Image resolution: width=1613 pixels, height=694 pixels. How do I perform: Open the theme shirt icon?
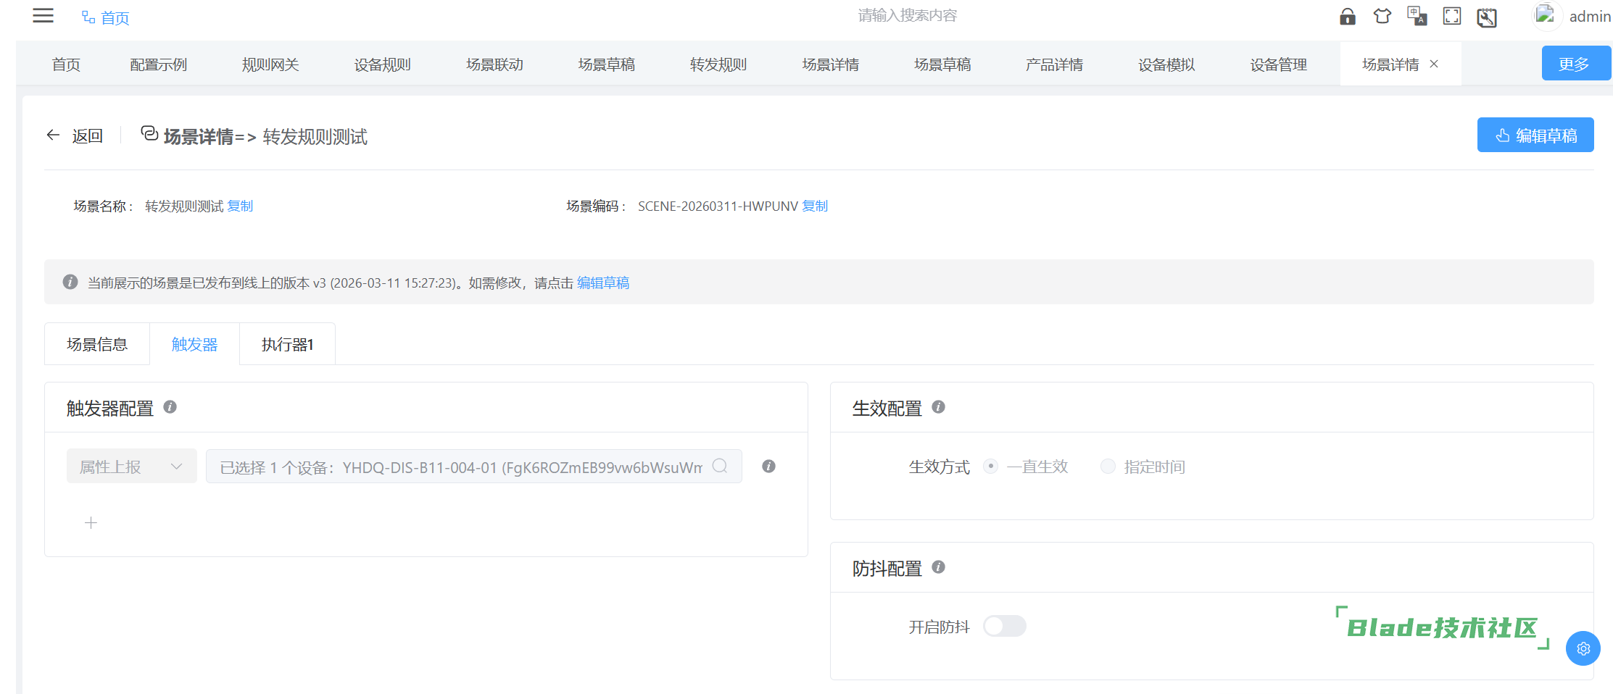pos(1382,17)
